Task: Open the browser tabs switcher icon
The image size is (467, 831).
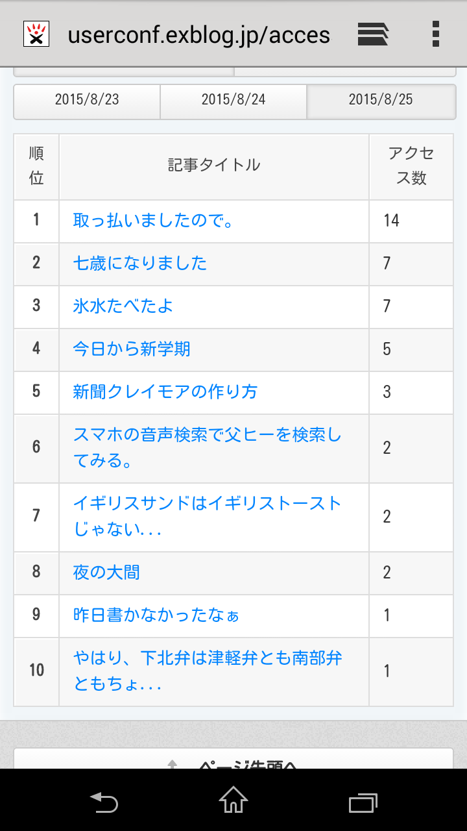Action: pos(373,34)
